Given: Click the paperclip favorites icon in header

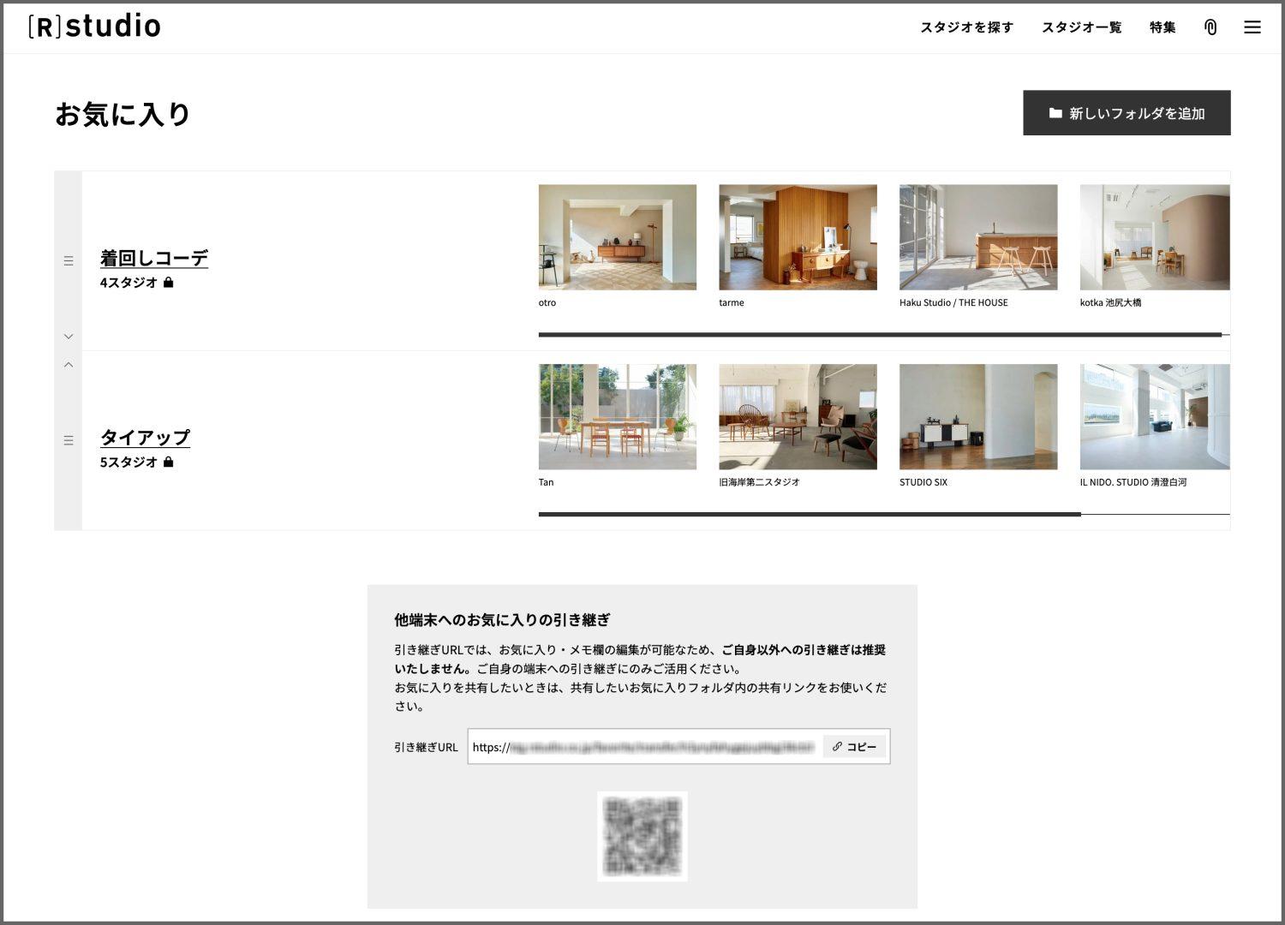Looking at the screenshot, I should coord(1210,27).
